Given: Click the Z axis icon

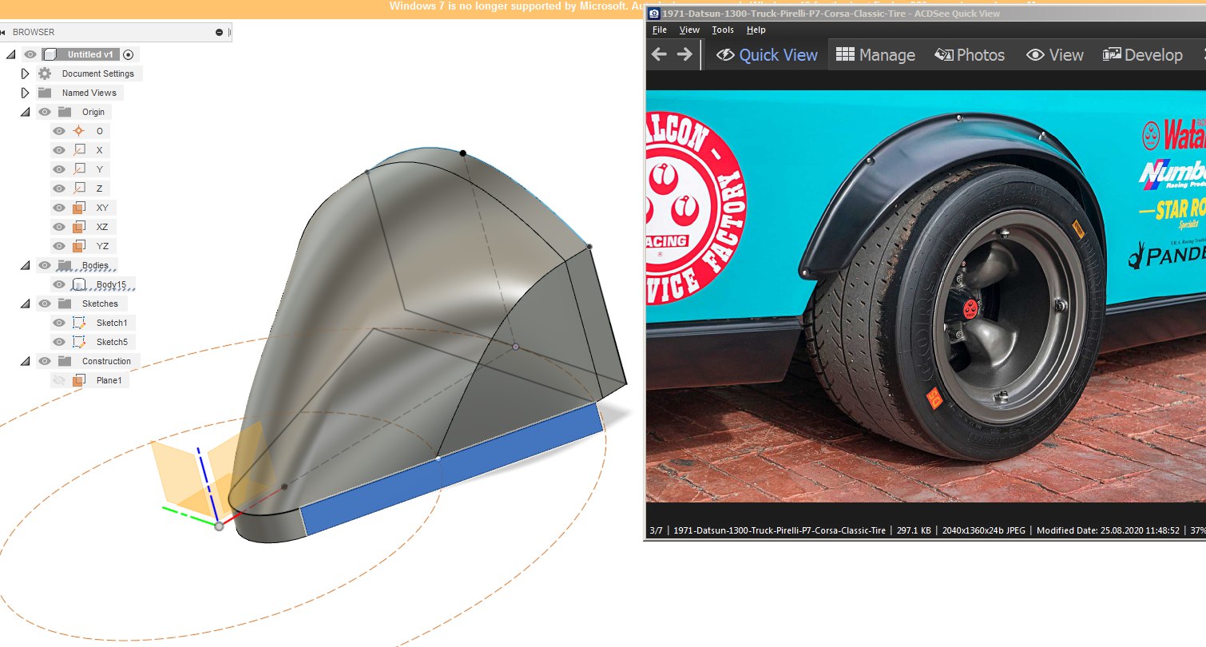Looking at the screenshot, I should click(78, 189).
